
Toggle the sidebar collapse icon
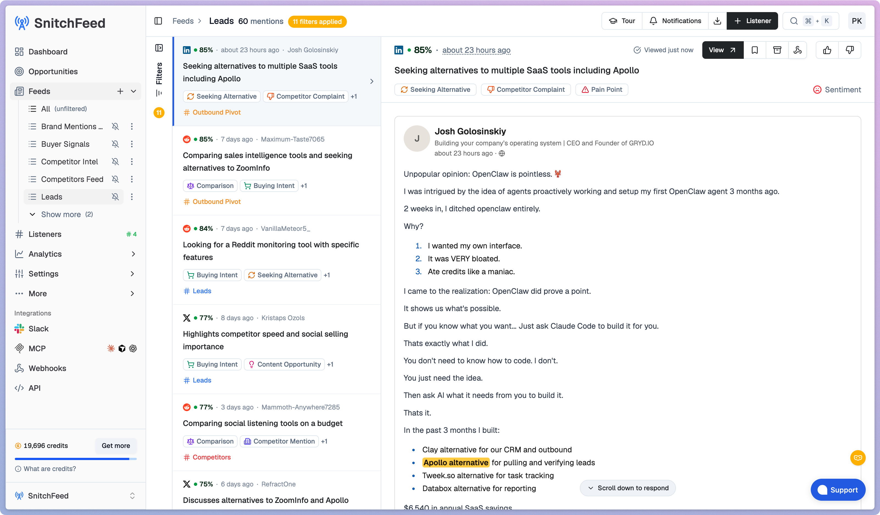[158, 21]
